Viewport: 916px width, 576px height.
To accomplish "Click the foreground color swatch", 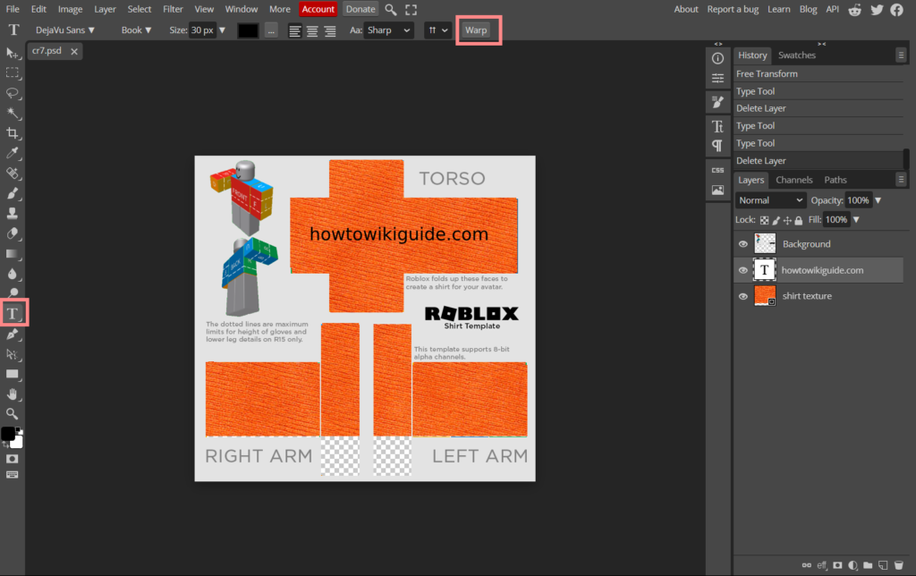I will [8, 434].
